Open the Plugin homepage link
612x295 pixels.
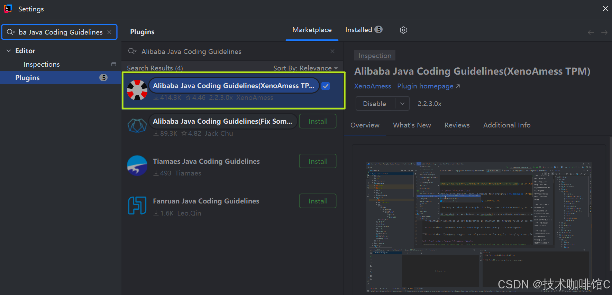[428, 86]
